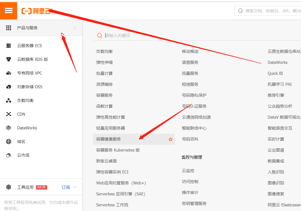
Task: Open Serverless 工作流 link
Action: [112, 205]
